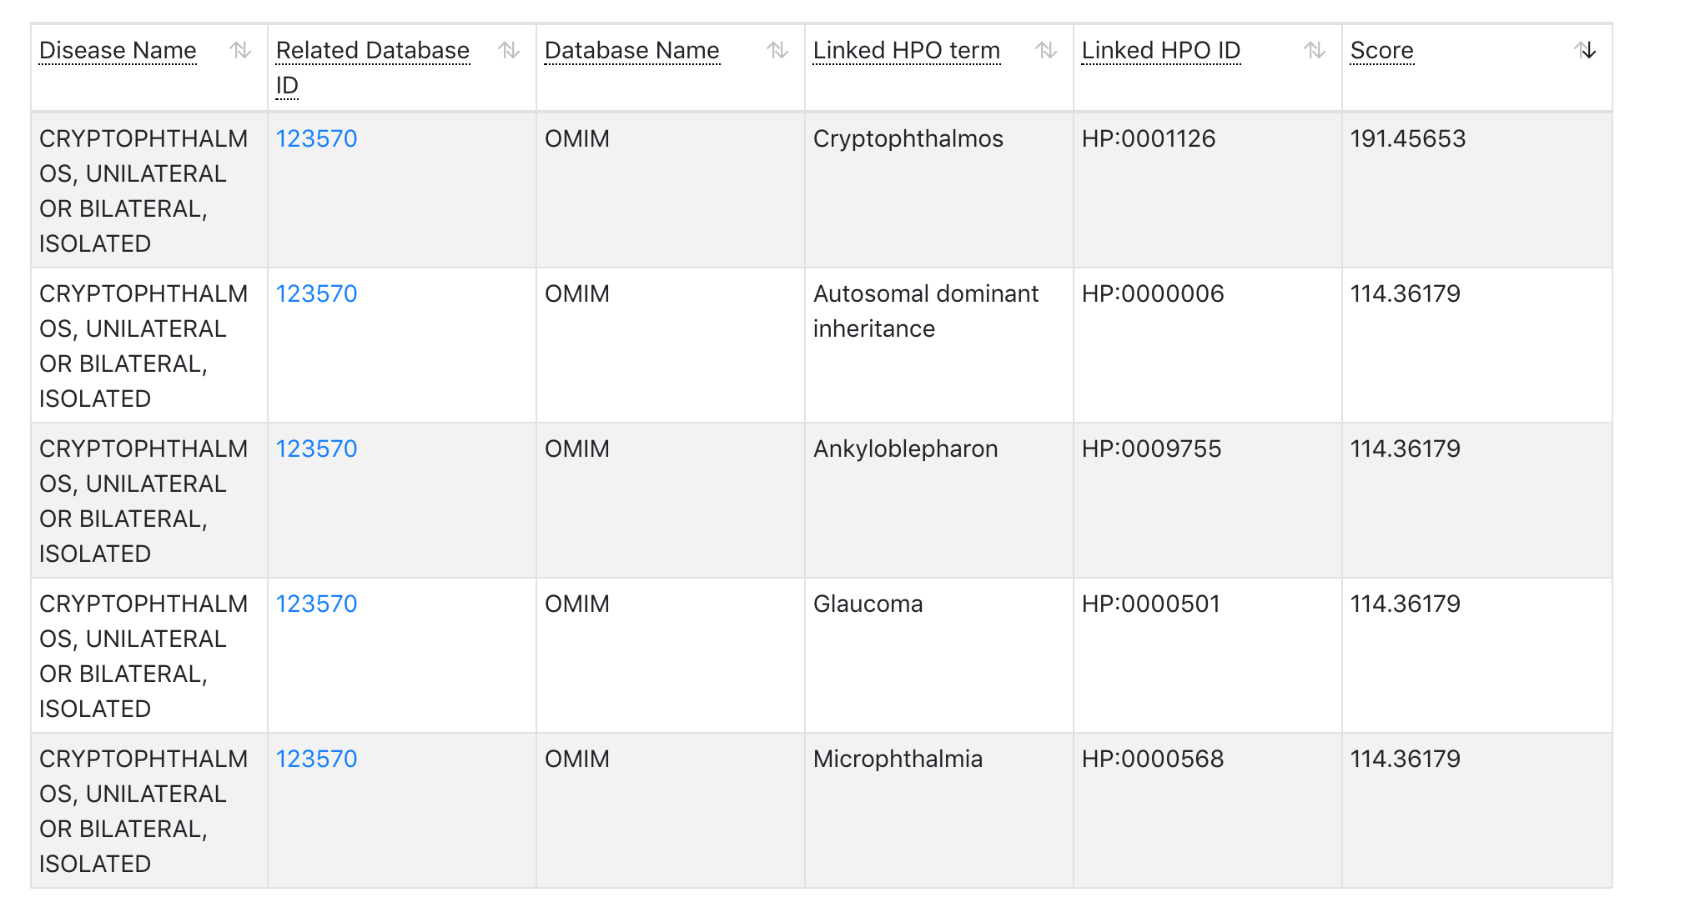1690x897 pixels.
Task: Click the sort arrows beside Linked HPO term
Action: pyautogui.click(x=1045, y=51)
